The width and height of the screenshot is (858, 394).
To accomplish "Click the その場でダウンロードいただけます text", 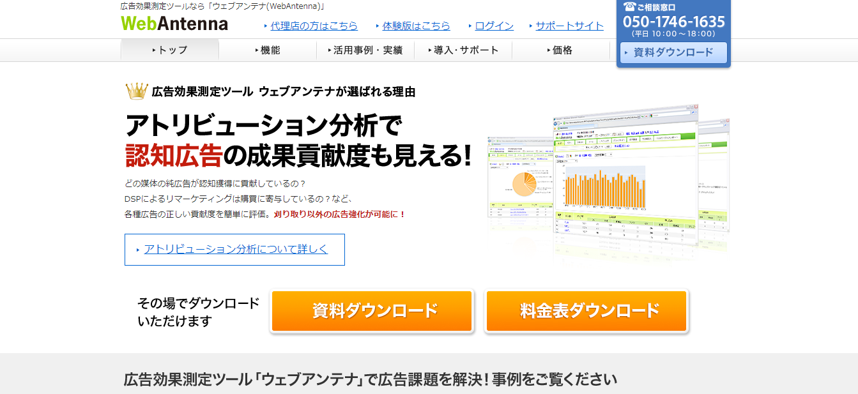I will (199, 312).
